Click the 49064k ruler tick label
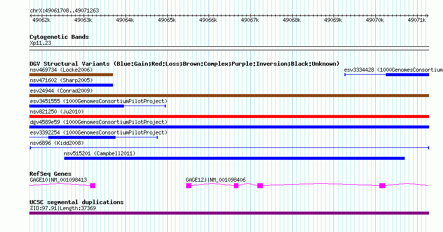443x232 pixels. (125, 20)
